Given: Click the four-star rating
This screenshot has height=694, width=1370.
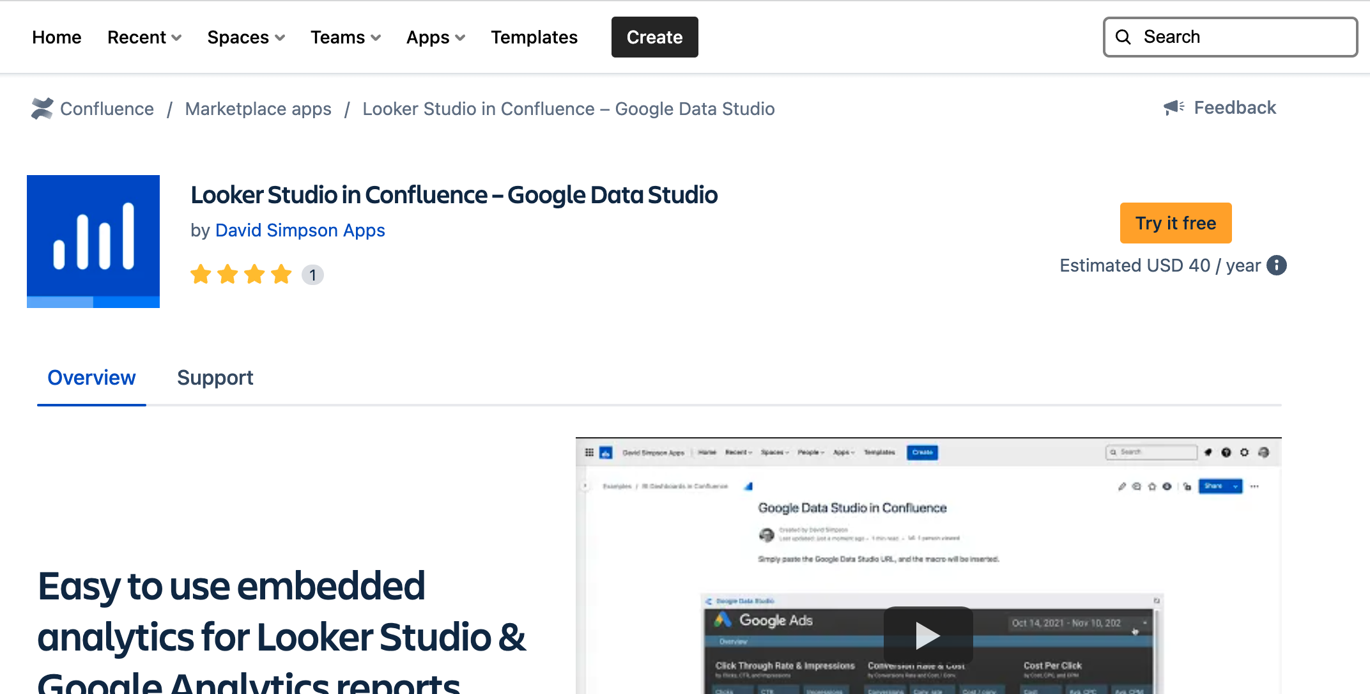Looking at the screenshot, I should click(241, 275).
